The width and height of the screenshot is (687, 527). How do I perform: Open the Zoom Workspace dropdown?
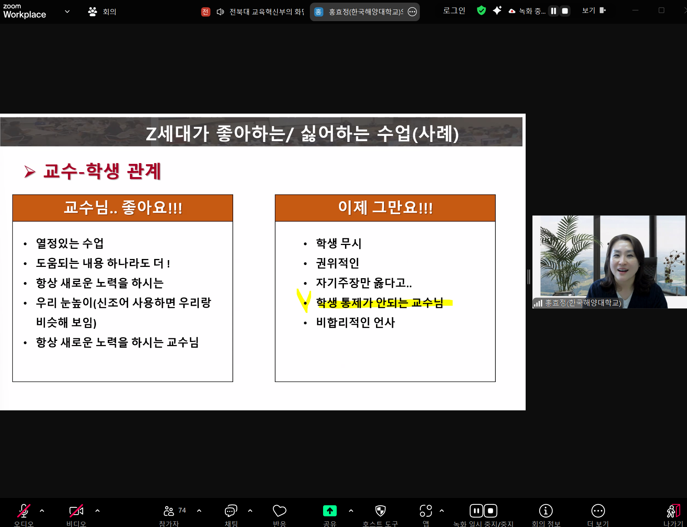[67, 11]
